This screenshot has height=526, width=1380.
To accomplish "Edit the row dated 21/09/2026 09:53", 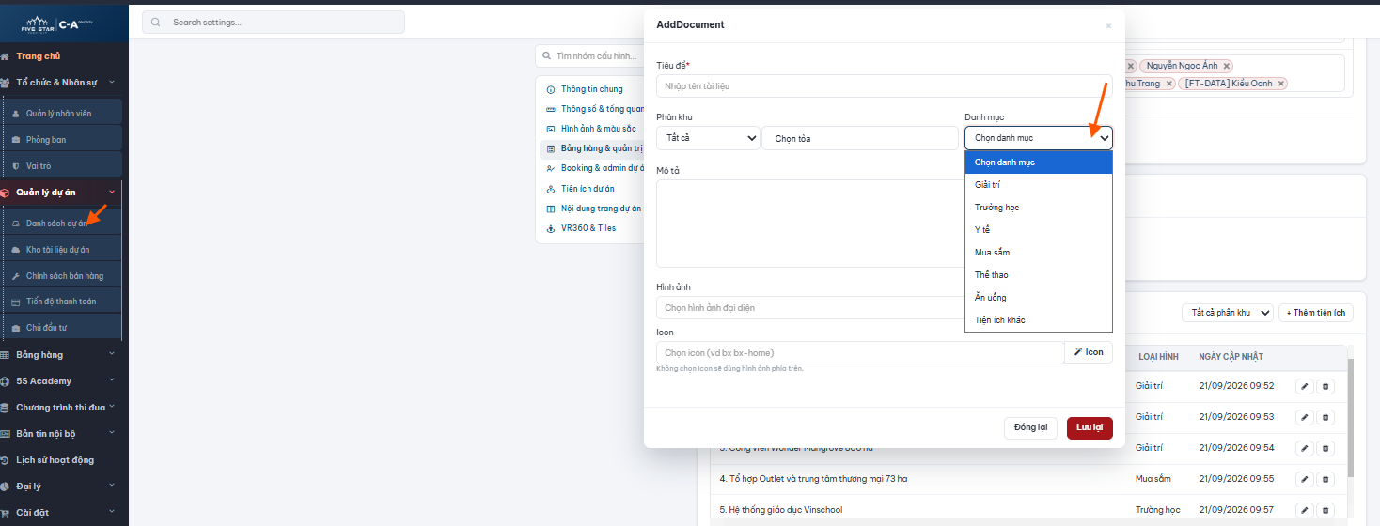I will pyautogui.click(x=1304, y=416).
